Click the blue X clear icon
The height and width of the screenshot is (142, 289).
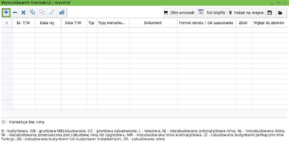(24, 12)
